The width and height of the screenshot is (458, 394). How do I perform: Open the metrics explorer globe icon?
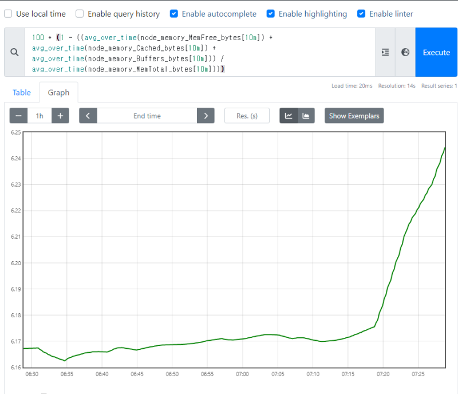(405, 52)
